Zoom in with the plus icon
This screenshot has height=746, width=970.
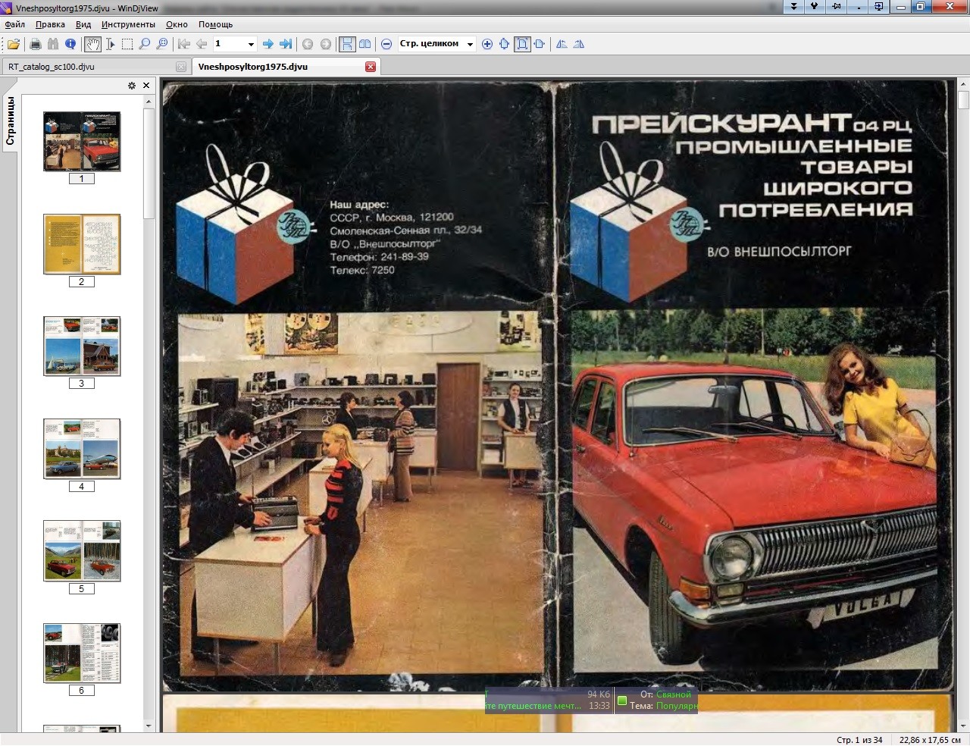tap(487, 44)
